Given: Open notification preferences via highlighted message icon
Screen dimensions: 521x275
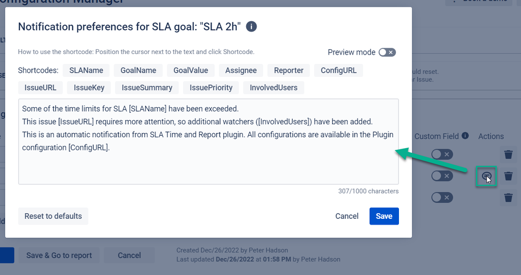Looking at the screenshot, I should coord(486,176).
